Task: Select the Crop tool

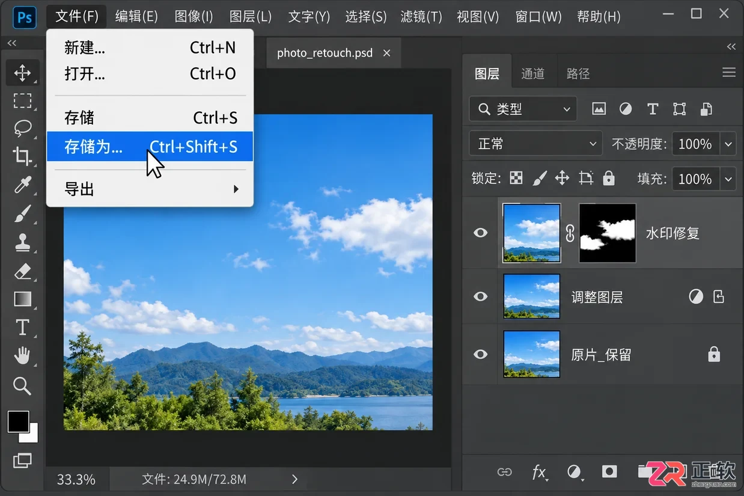Action: point(22,156)
